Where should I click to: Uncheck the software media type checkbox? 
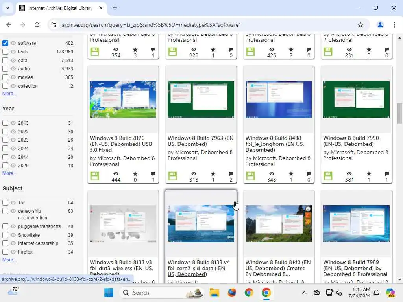[5, 43]
